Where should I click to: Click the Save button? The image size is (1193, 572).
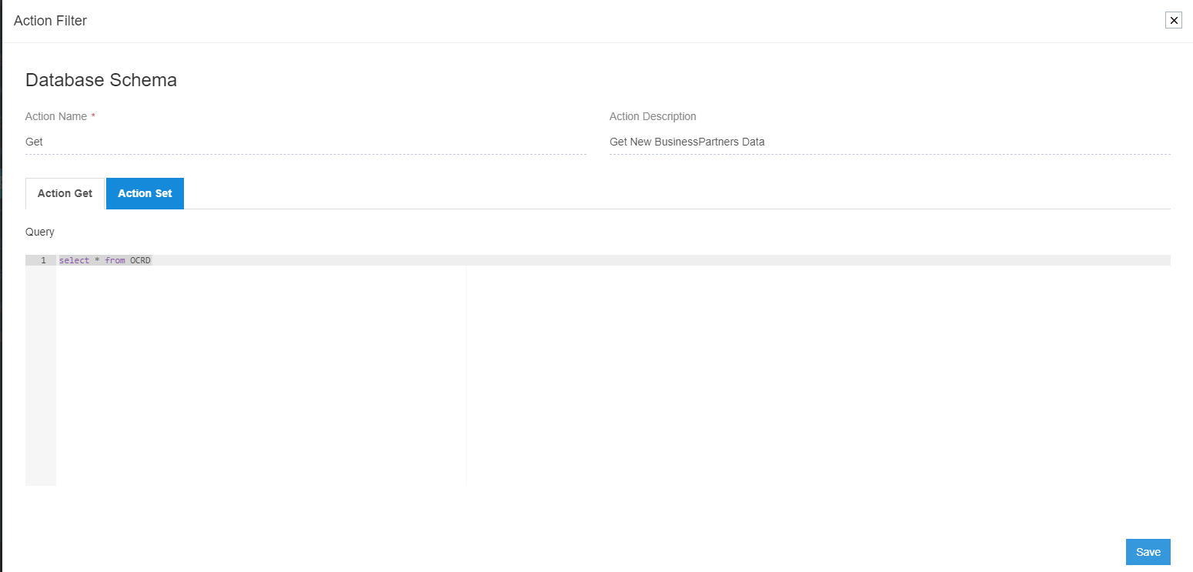[x=1148, y=551]
